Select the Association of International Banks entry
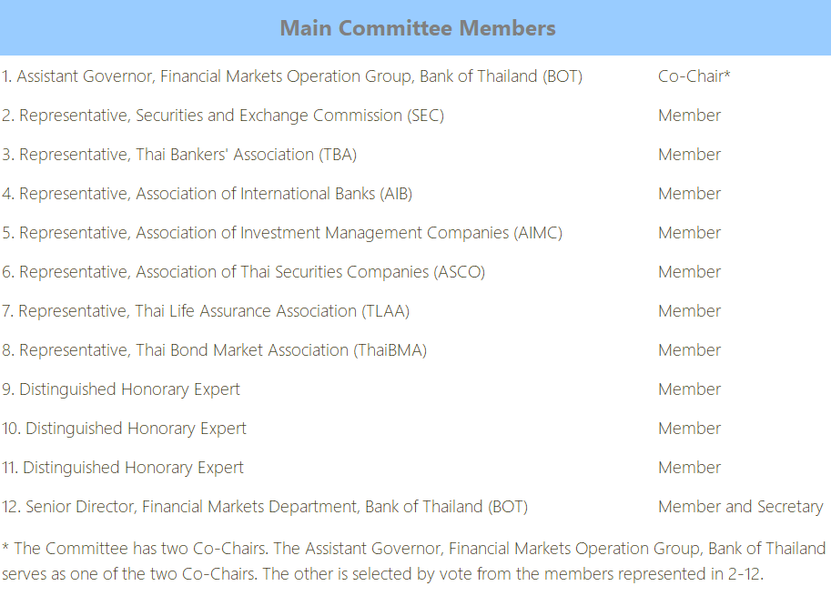Viewport: 831px width, 596px height. tap(208, 194)
